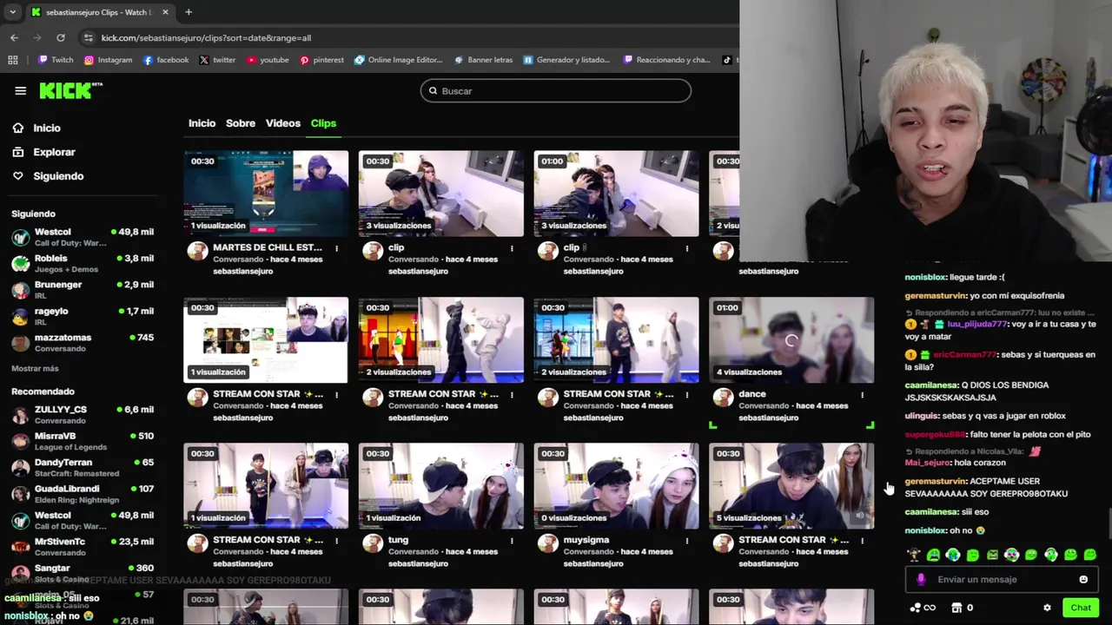1112x625 pixels.
Task: Click the browser back arrow
Action: point(14,37)
